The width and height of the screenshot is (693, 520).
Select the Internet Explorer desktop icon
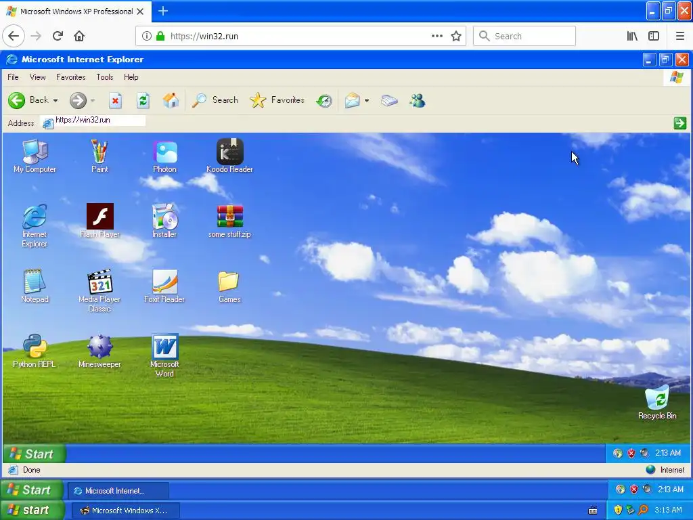pos(35,225)
